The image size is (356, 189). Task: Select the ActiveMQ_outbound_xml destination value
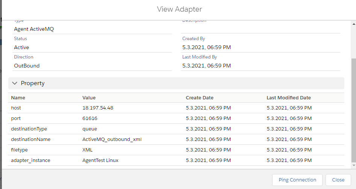tap(112, 139)
